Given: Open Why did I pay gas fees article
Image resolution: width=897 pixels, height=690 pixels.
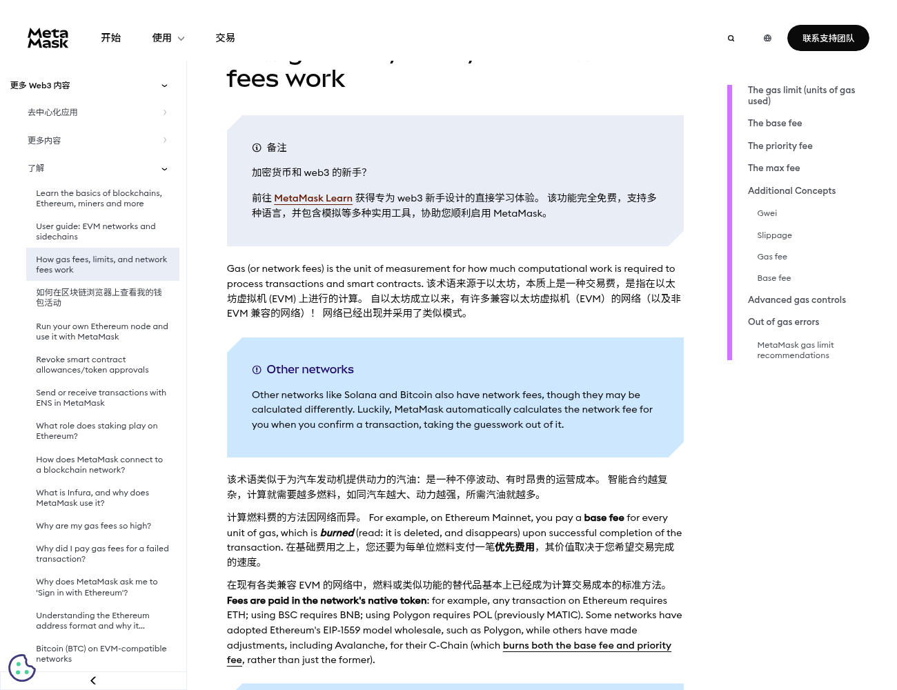Looking at the screenshot, I should point(103,553).
